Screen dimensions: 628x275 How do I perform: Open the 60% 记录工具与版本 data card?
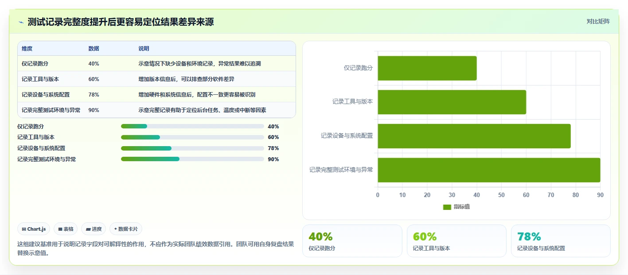(456, 241)
